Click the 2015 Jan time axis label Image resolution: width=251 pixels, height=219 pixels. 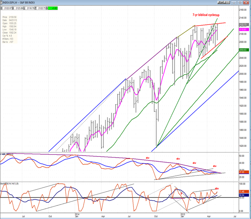point(183,215)
